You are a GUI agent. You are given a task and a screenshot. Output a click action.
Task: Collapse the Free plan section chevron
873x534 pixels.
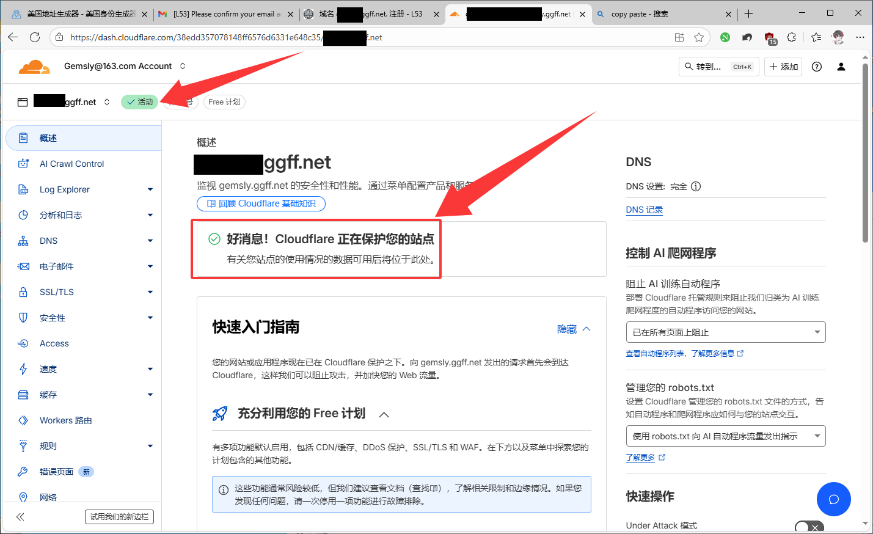[384, 414]
